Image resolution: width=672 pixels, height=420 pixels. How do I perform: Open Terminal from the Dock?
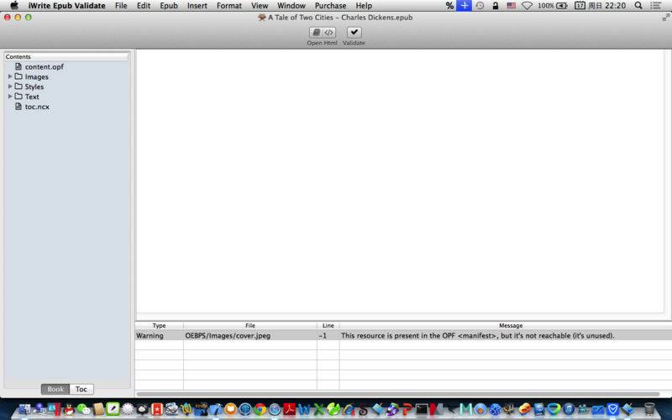(x=423, y=409)
